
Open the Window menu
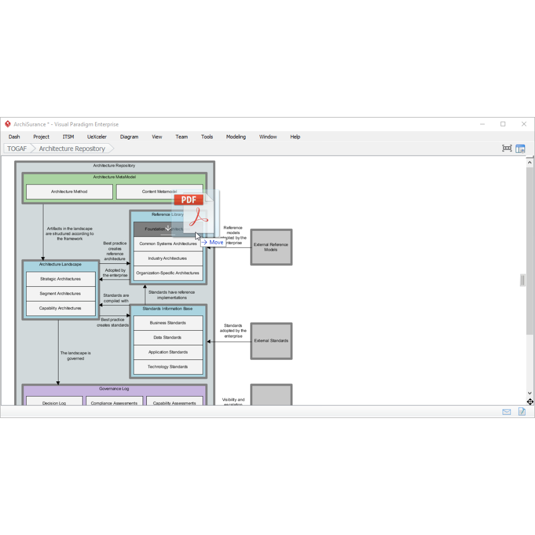268,137
